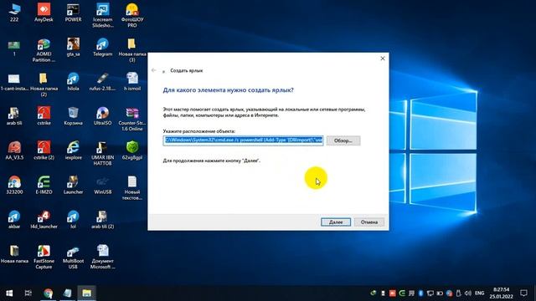
Task: Select the E-IMZO desktop icon
Action: point(44,186)
